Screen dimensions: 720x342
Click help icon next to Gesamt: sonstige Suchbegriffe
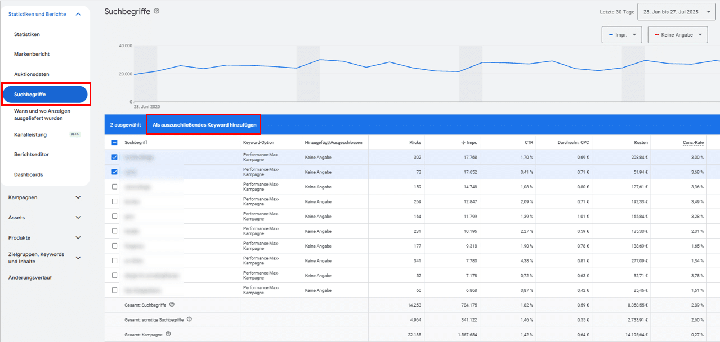(x=190, y=319)
